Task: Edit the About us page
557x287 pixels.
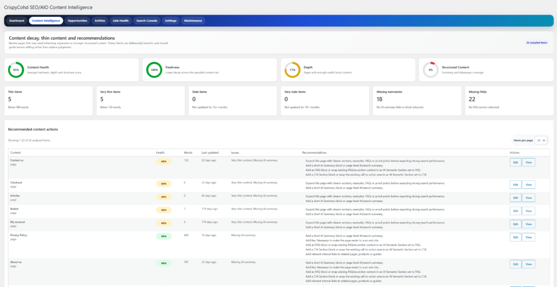Action: pyautogui.click(x=516, y=264)
